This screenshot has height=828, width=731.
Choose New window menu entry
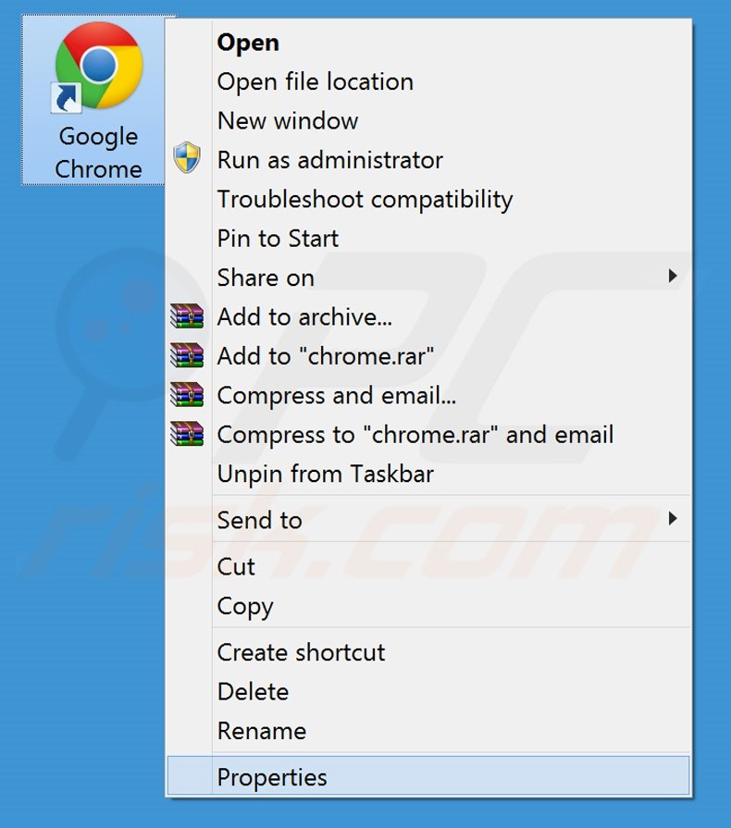(x=428, y=121)
